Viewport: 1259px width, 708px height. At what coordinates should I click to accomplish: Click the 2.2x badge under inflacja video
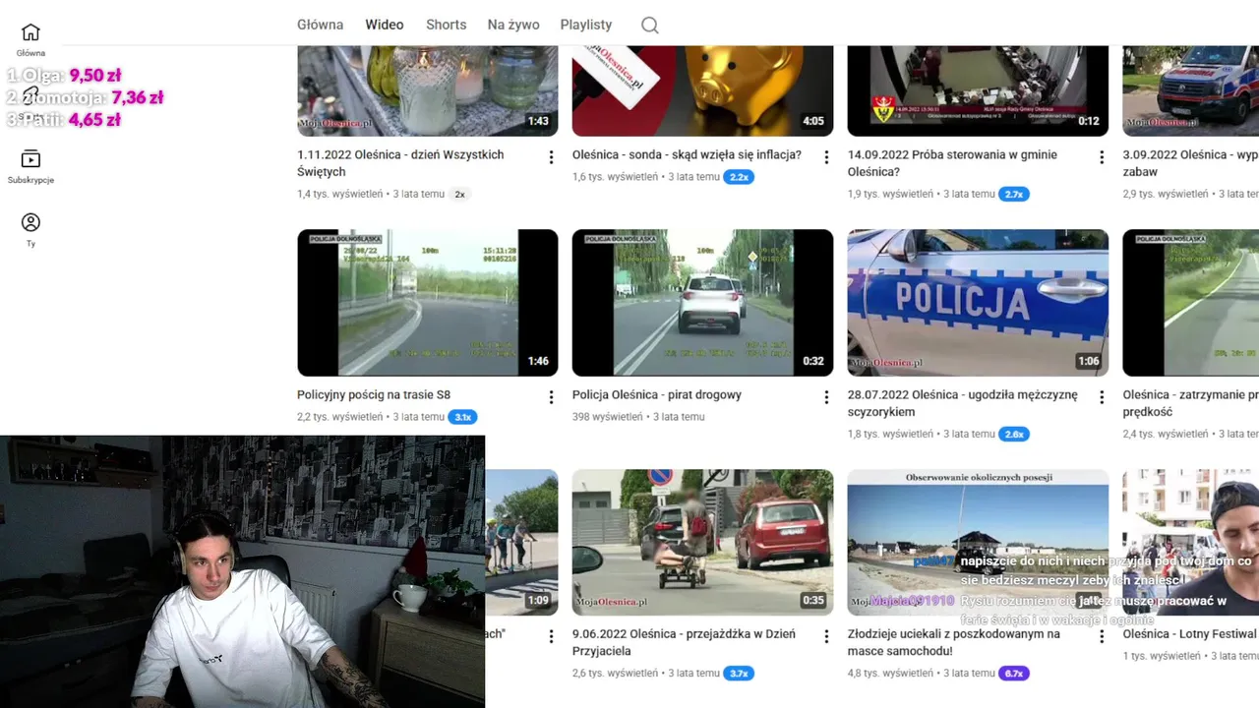[x=739, y=177]
